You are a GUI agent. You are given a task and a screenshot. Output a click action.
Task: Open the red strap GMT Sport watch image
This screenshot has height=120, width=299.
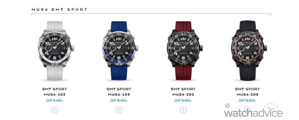[184, 50]
